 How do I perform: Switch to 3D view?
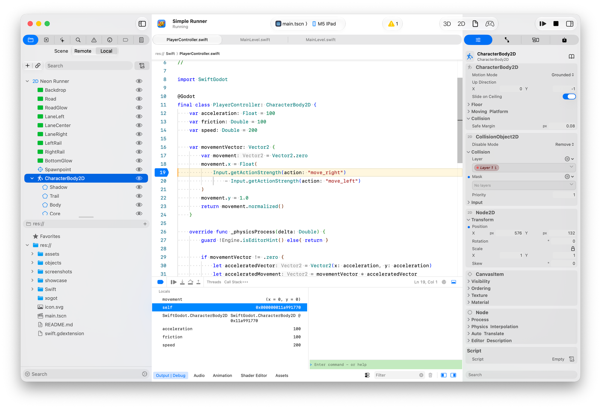(447, 24)
